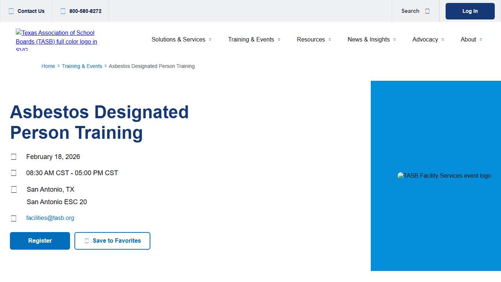
Task: Click the phone icon next to 800-580-8272
Action: (x=63, y=11)
